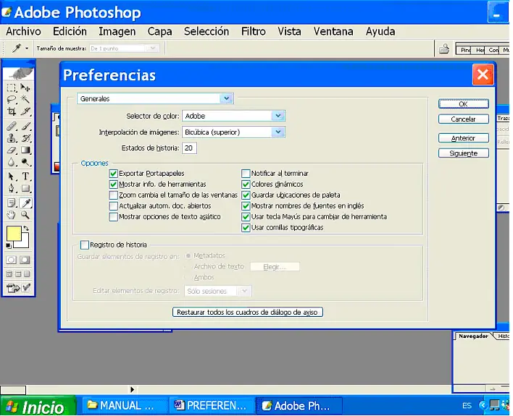The height and width of the screenshot is (416, 513).
Task: Switch to Quick Mask mode icon
Action: [x=25, y=260]
